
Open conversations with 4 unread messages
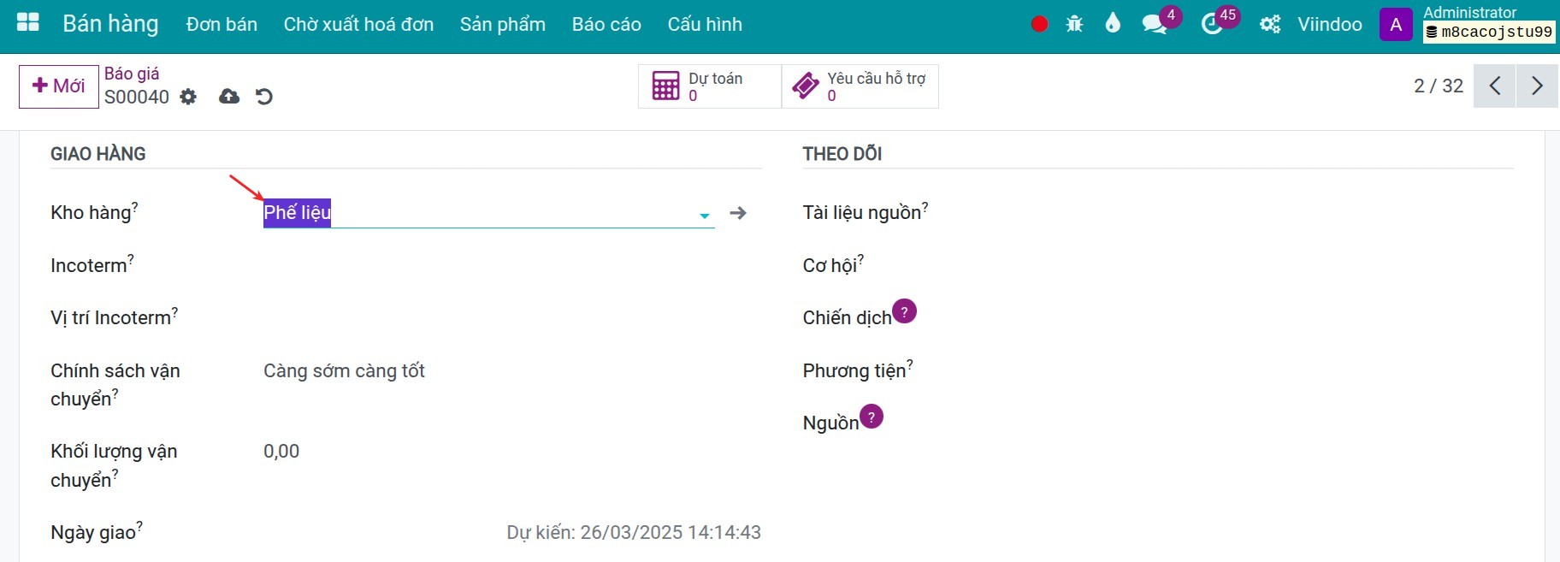pos(1155,24)
